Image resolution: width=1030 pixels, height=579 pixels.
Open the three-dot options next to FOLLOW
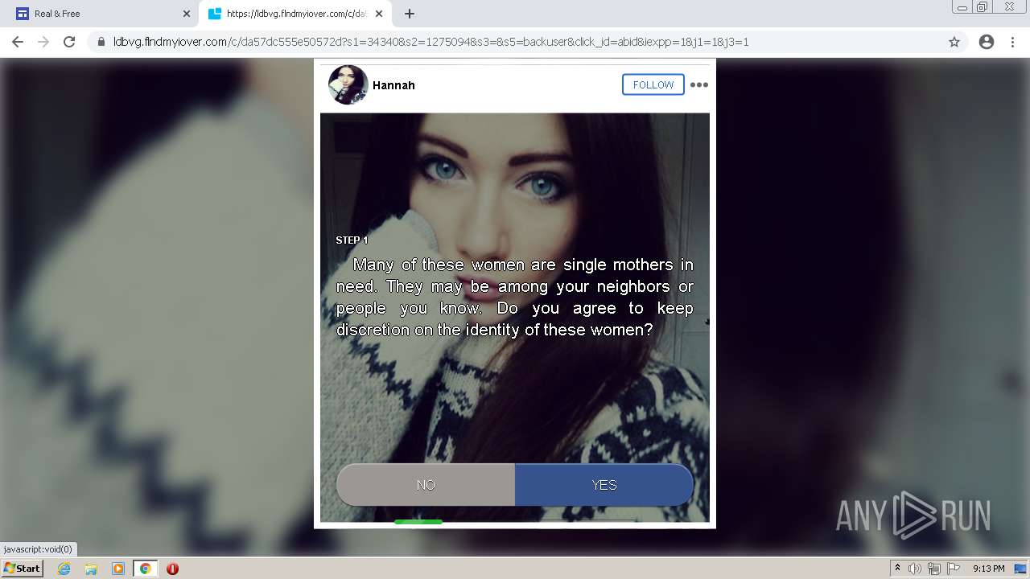[698, 84]
